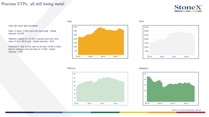Click the red segment of footer bar

click(x=191, y=112)
